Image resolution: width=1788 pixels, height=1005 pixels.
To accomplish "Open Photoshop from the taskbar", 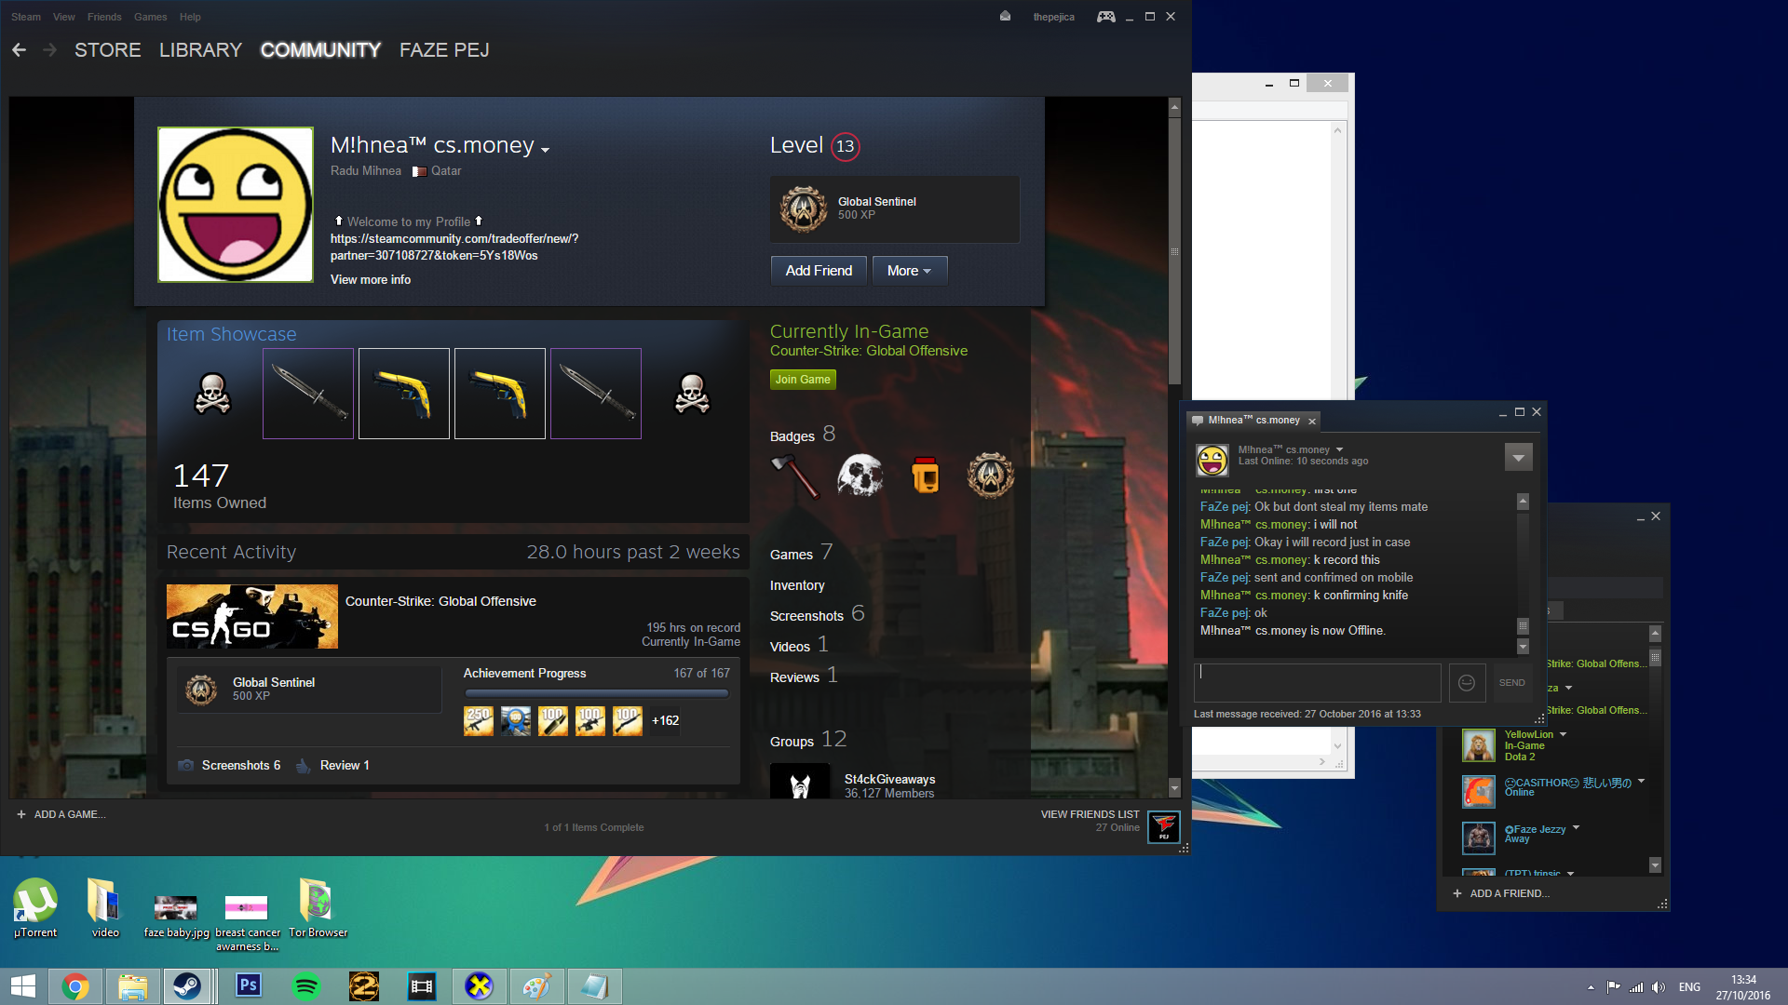I will point(248,986).
